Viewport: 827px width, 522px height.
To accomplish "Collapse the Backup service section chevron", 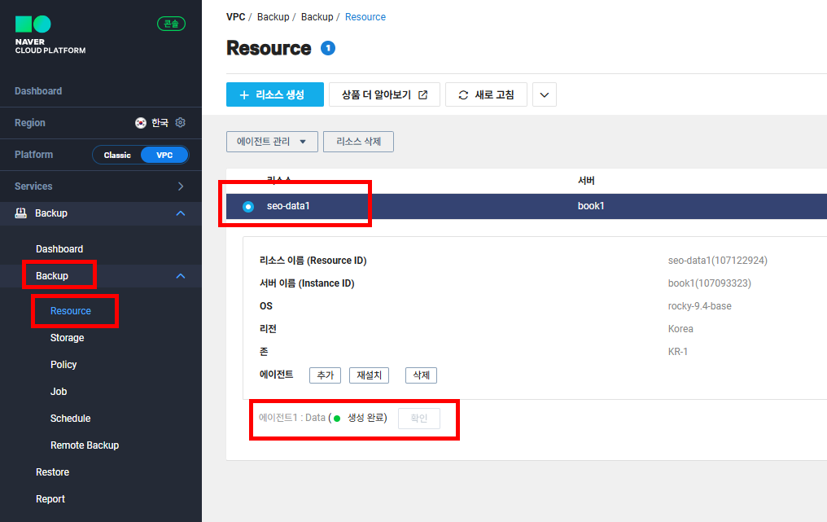I will coord(181,213).
